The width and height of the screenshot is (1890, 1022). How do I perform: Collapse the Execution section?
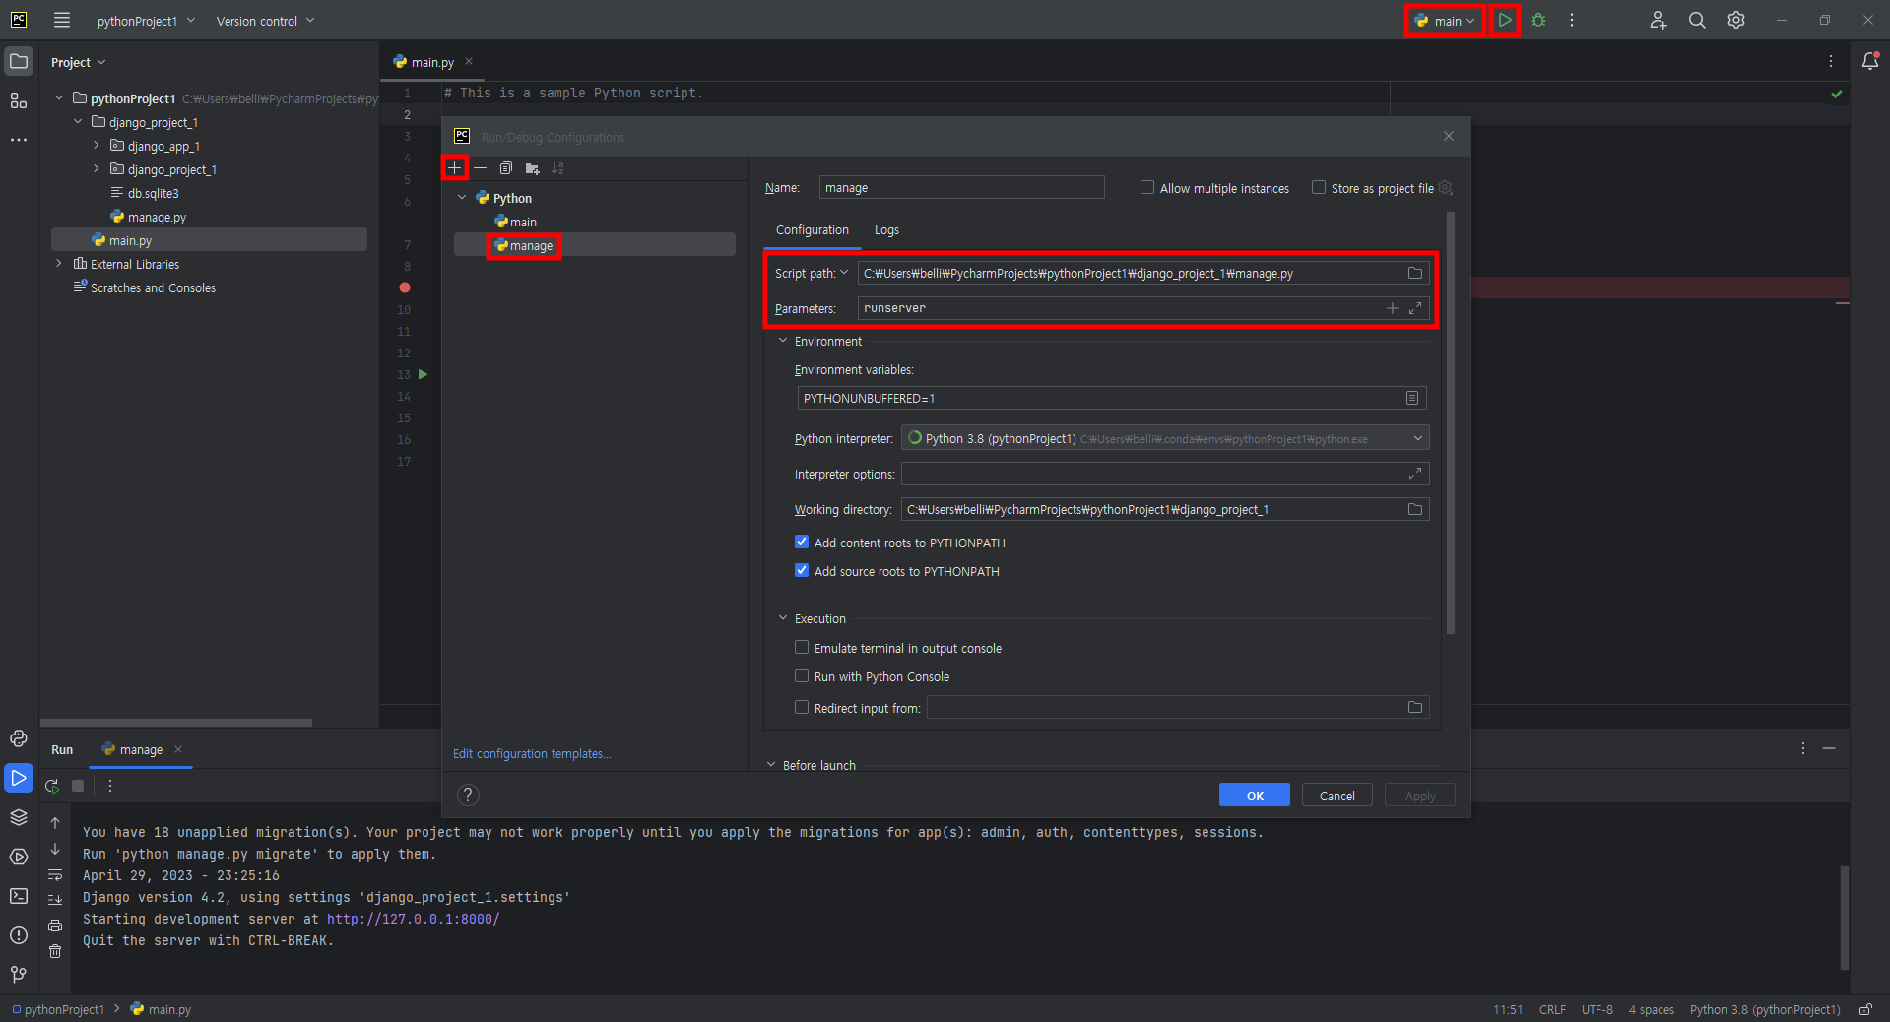tap(783, 618)
